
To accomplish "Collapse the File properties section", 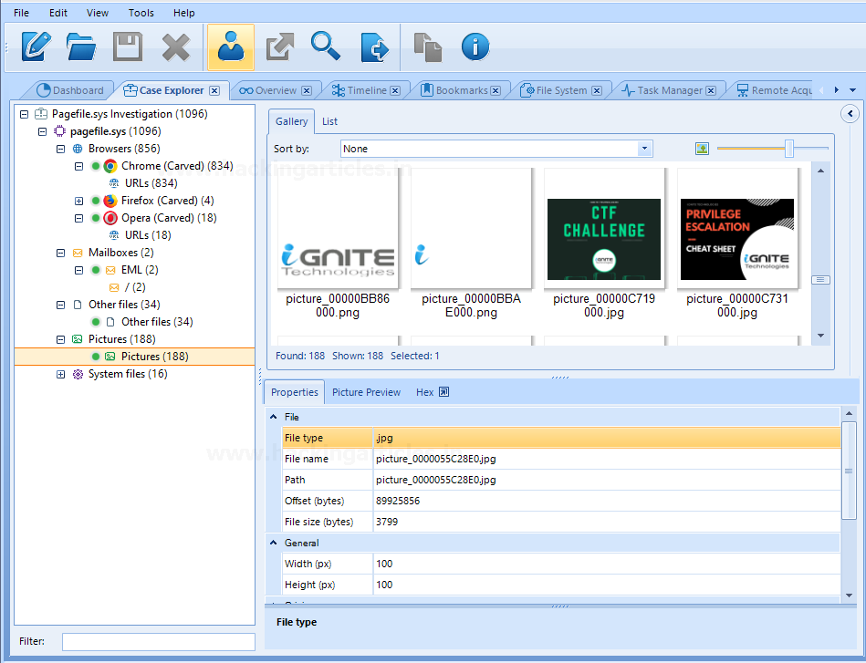I will coord(273,417).
